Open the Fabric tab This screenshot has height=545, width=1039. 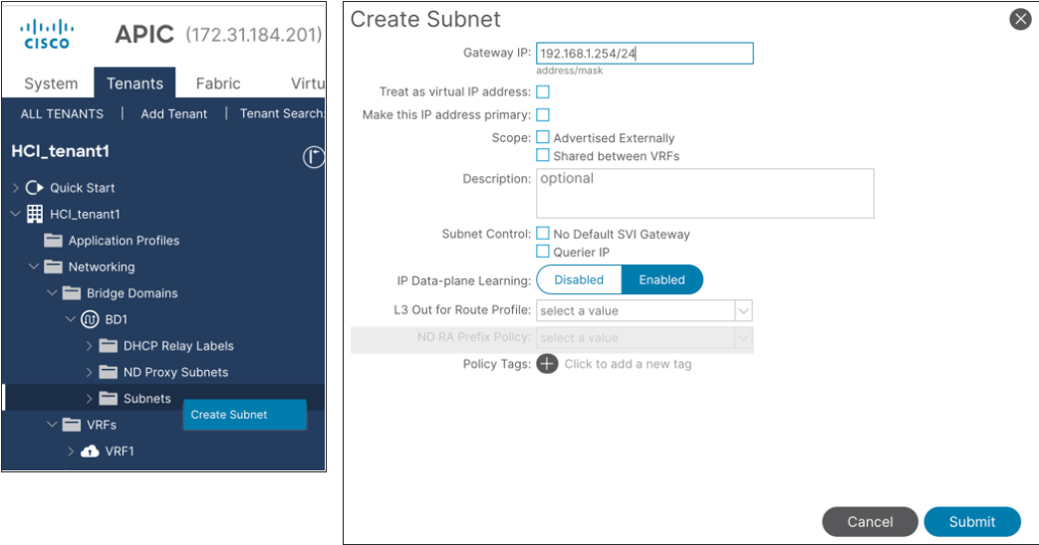coord(218,84)
